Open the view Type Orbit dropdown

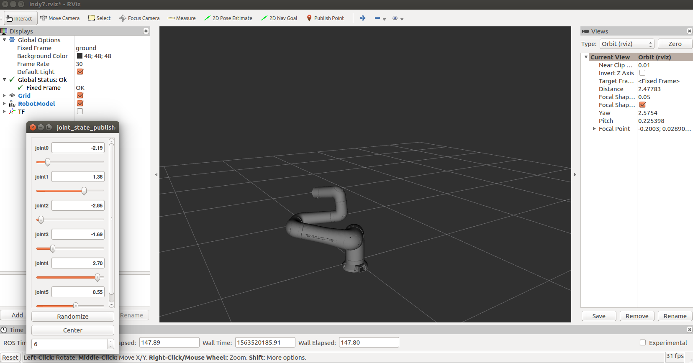coord(627,44)
